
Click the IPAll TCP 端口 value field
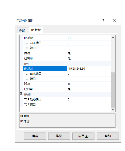[89, 105]
